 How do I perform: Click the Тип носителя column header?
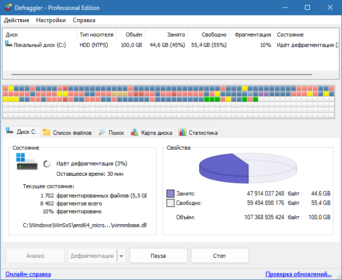pyautogui.click(x=97, y=35)
